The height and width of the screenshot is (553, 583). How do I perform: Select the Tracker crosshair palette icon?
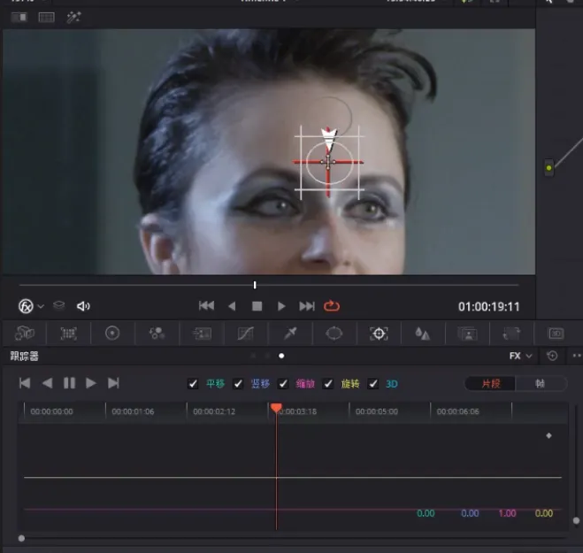(x=379, y=334)
